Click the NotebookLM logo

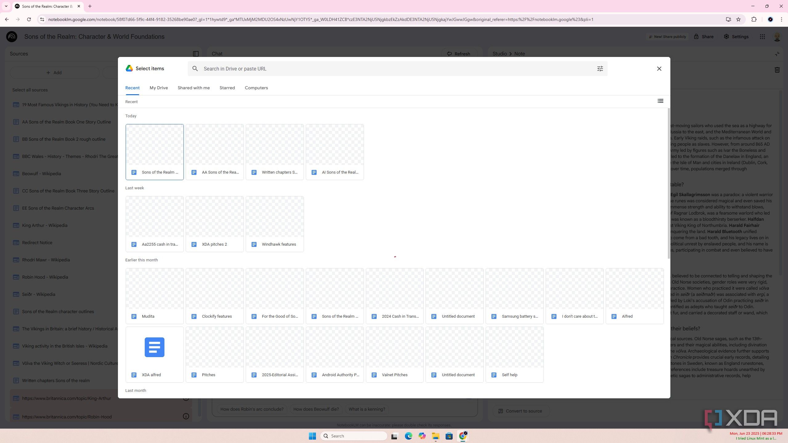tap(12, 37)
